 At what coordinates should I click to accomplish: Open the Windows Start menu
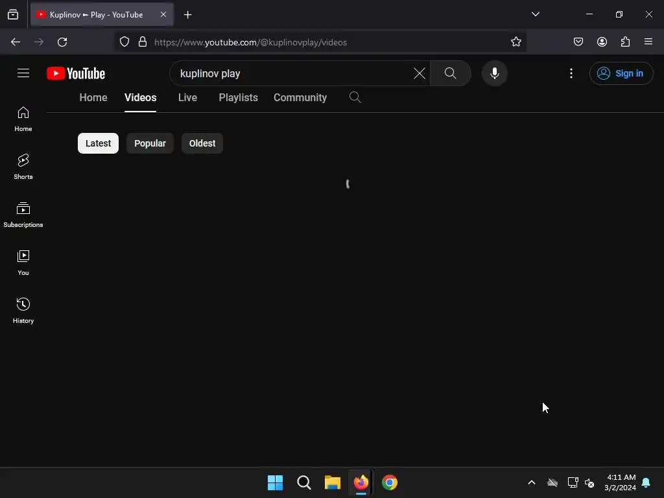[275, 482]
